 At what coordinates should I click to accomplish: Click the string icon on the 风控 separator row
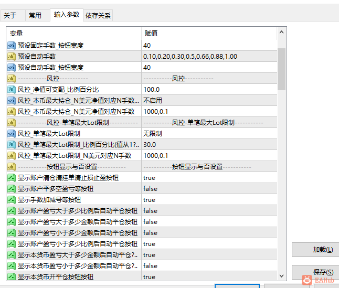pos(11,79)
